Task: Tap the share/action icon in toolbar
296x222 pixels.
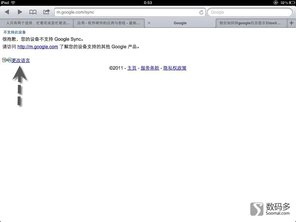Action: tap(47, 12)
